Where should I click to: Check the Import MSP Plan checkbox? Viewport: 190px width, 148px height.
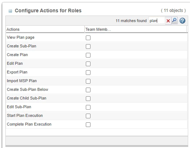[88, 81]
